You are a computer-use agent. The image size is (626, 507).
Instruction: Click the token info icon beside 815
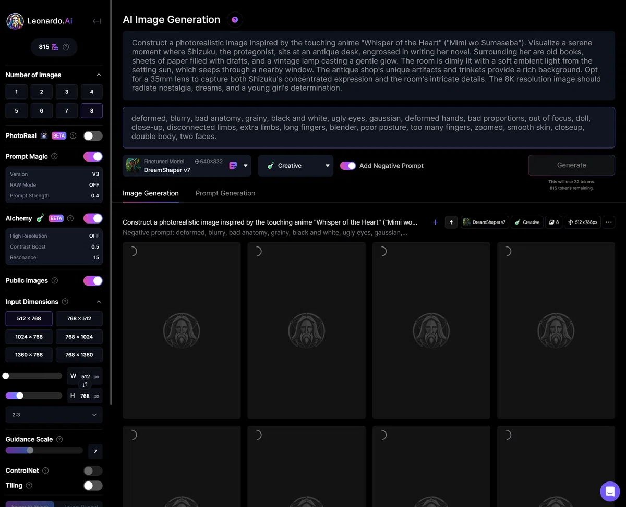point(66,47)
